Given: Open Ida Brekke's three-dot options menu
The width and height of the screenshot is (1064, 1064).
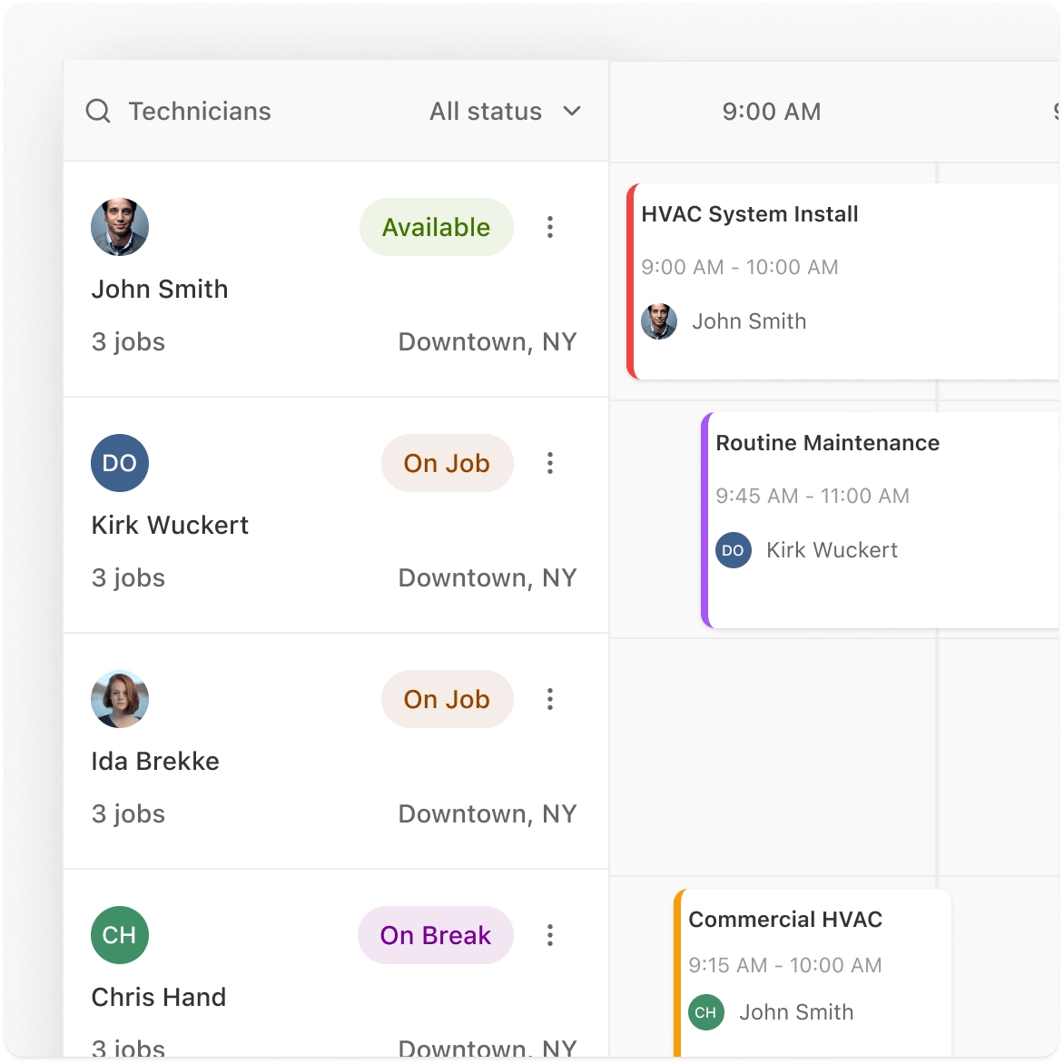Looking at the screenshot, I should [550, 699].
